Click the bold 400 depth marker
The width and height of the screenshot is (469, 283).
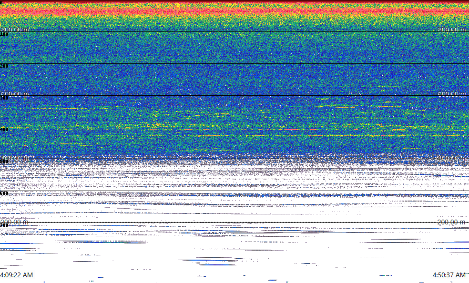coord(4,130)
